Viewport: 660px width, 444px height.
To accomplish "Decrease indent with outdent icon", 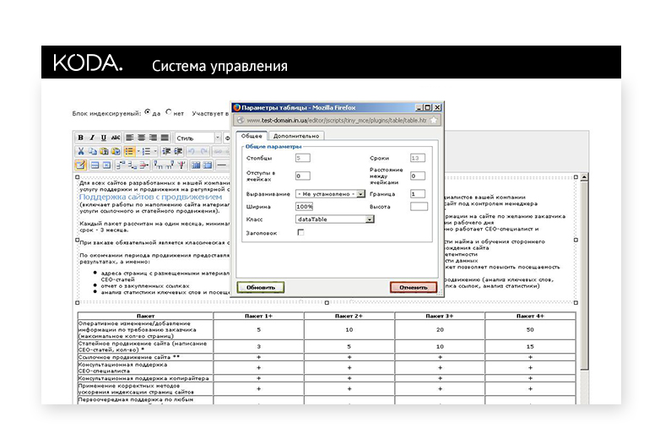I will [166, 151].
